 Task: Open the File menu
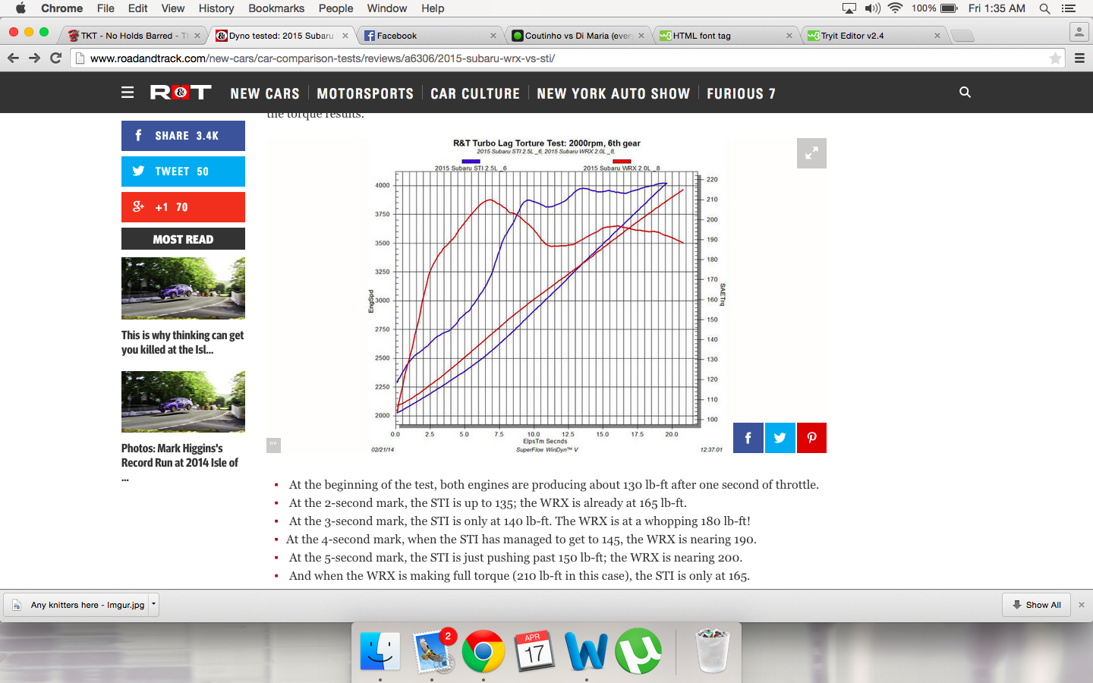[106, 8]
